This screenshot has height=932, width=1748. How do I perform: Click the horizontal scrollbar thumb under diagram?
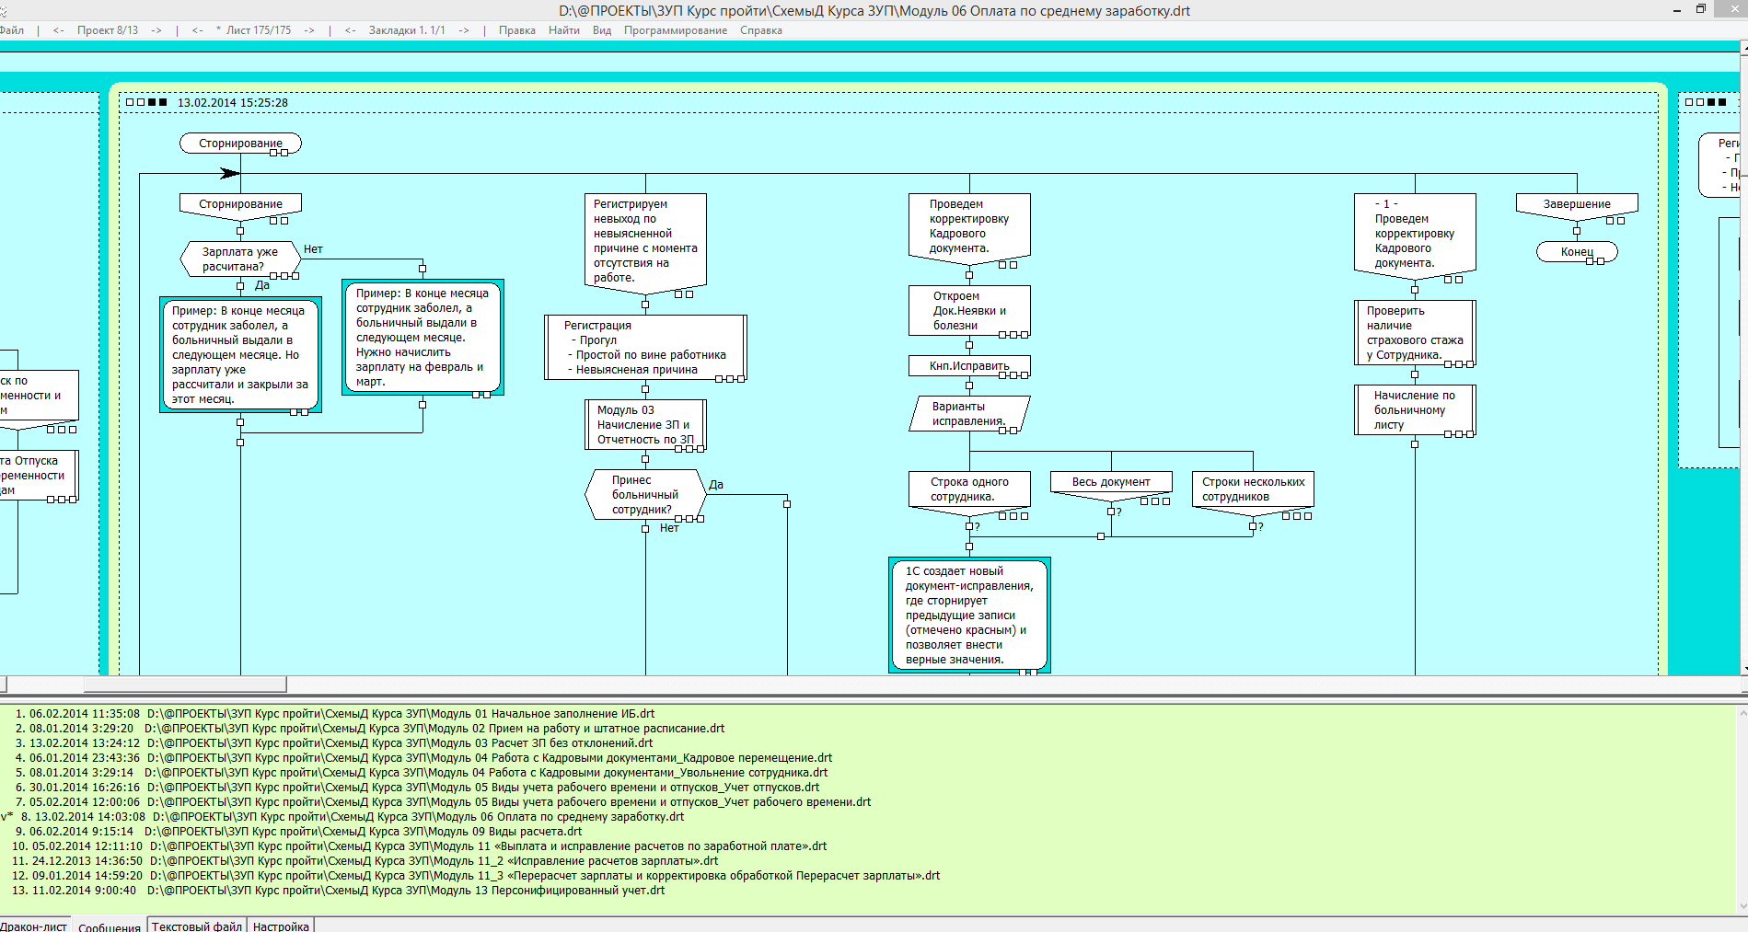click(185, 685)
